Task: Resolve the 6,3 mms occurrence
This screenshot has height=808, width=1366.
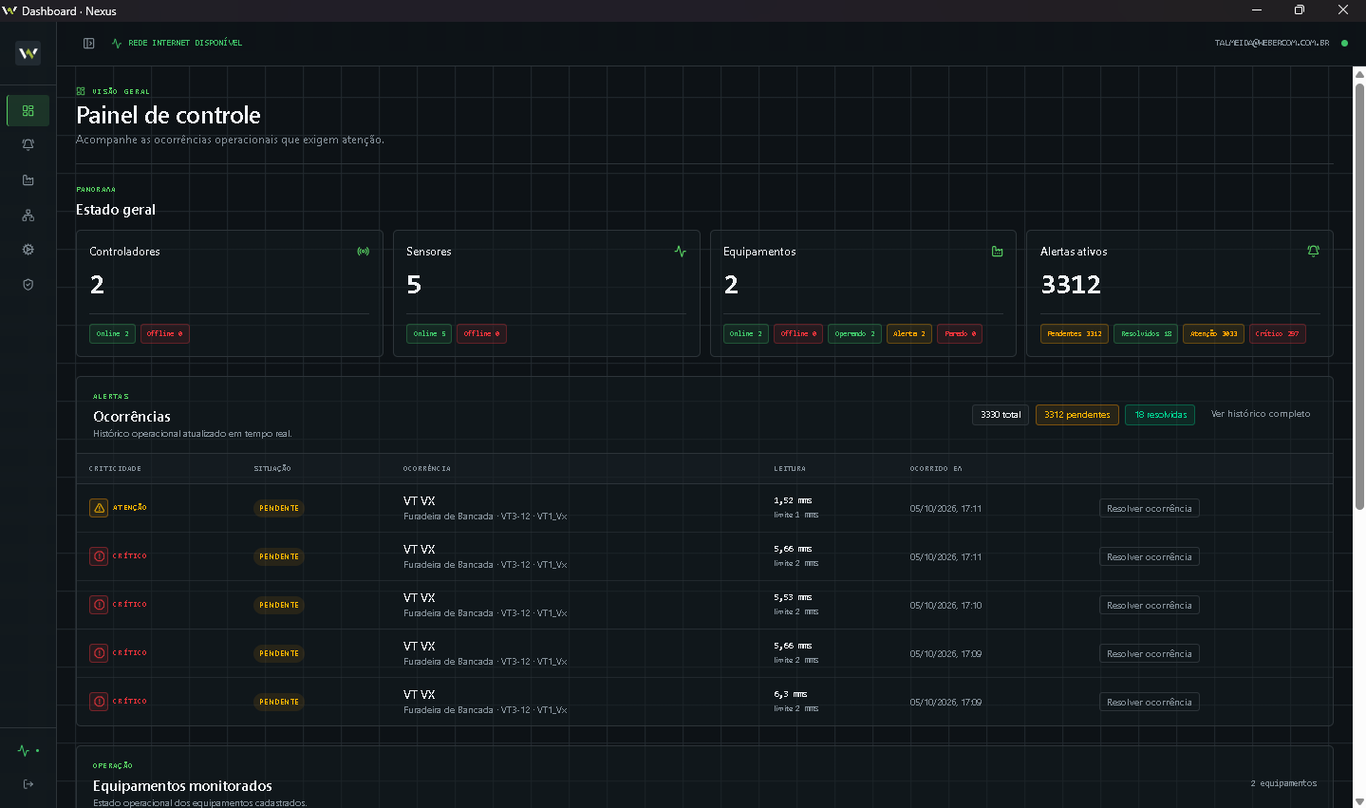Action: click(x=1150, y=703)
